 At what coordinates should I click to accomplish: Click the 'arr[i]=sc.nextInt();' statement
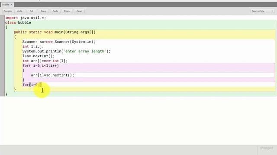click(52, 75)
